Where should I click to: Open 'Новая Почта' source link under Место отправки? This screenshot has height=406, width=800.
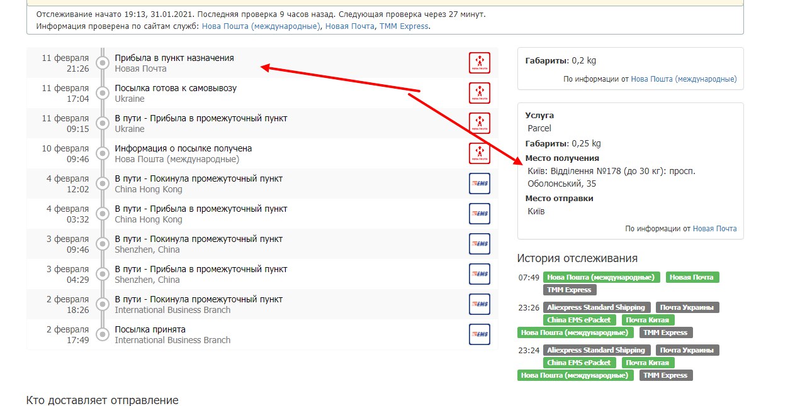coord(714,229)
